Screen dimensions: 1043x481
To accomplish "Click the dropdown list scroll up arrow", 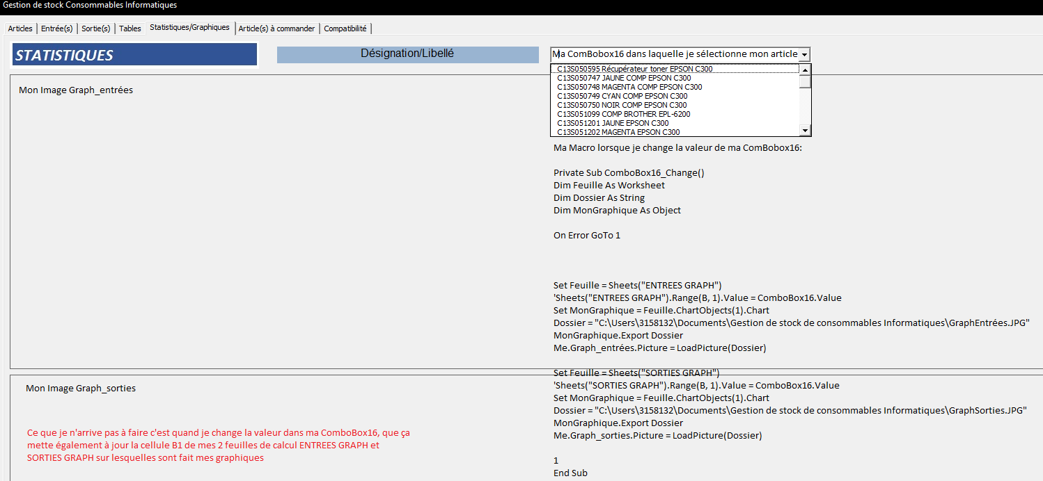I will pyautogui.click(x=805, y=70).
